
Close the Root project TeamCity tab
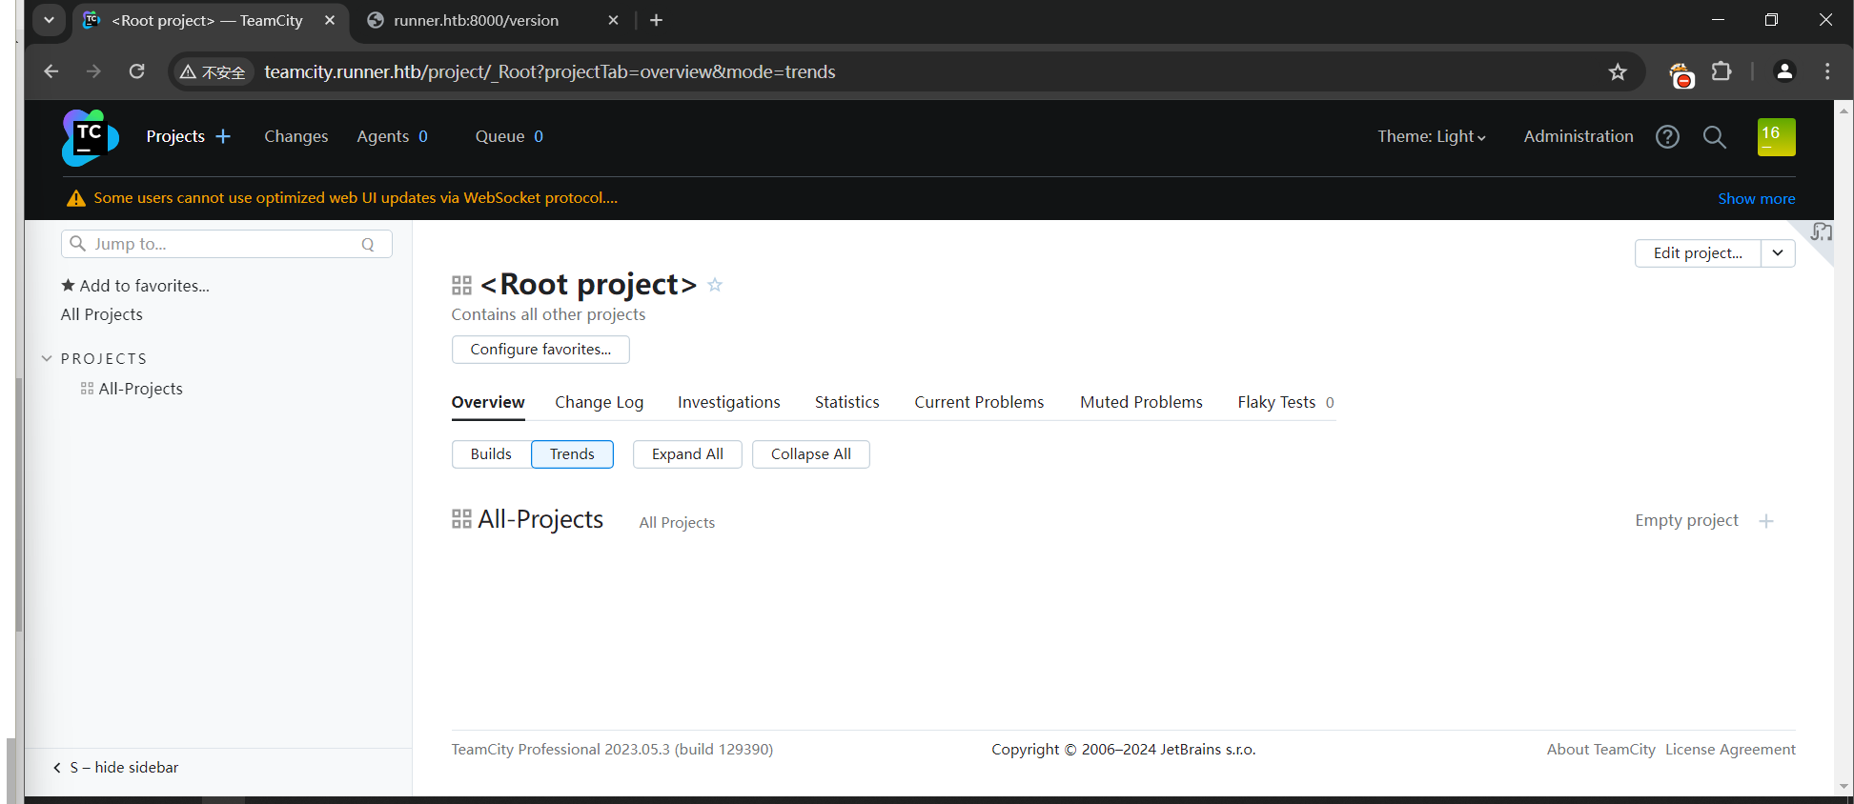330,20
